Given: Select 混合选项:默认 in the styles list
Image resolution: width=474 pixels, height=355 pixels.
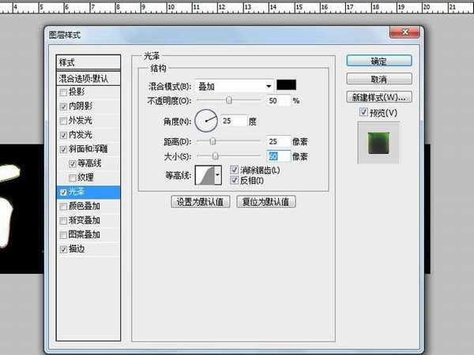Looking at the screenshot, I should 88,78.
